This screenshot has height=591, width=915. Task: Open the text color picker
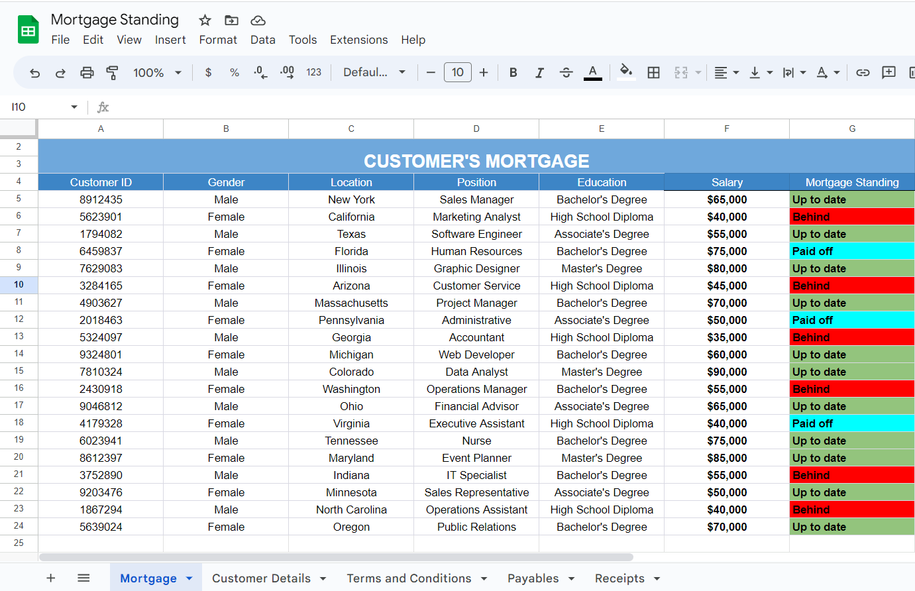pos(593,72)
